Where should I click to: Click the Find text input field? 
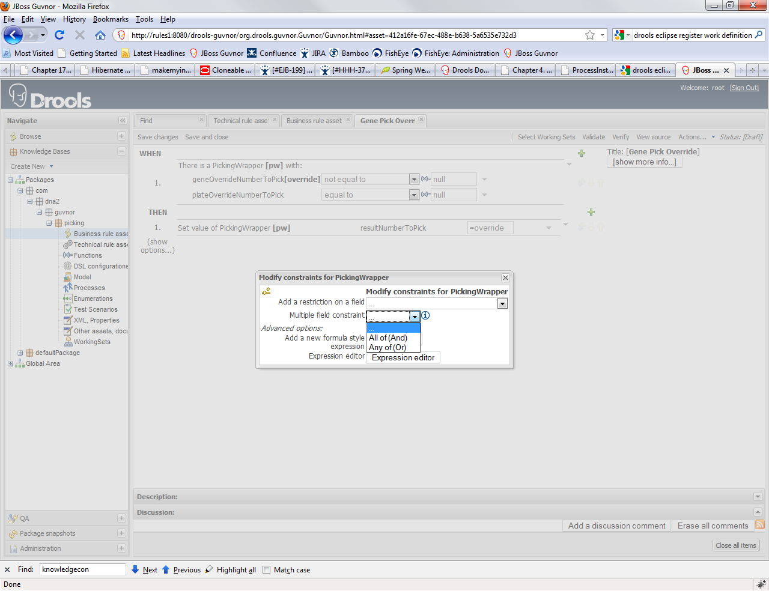tap(82, 569)
